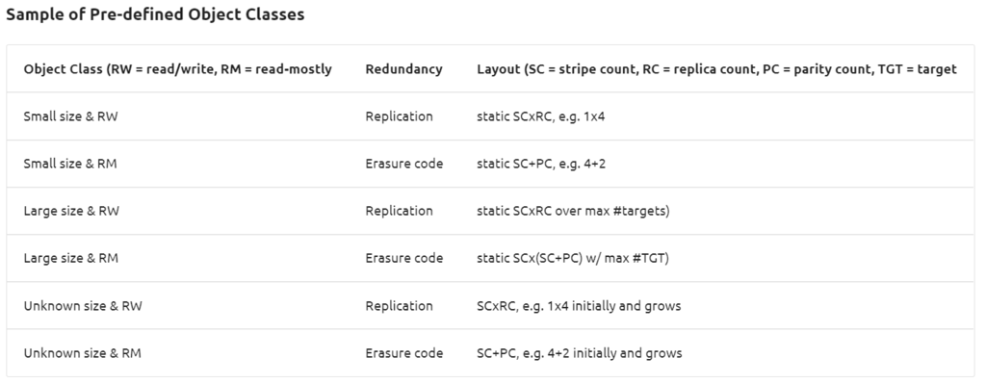Click the Redundancy column header

click(403, 69)
